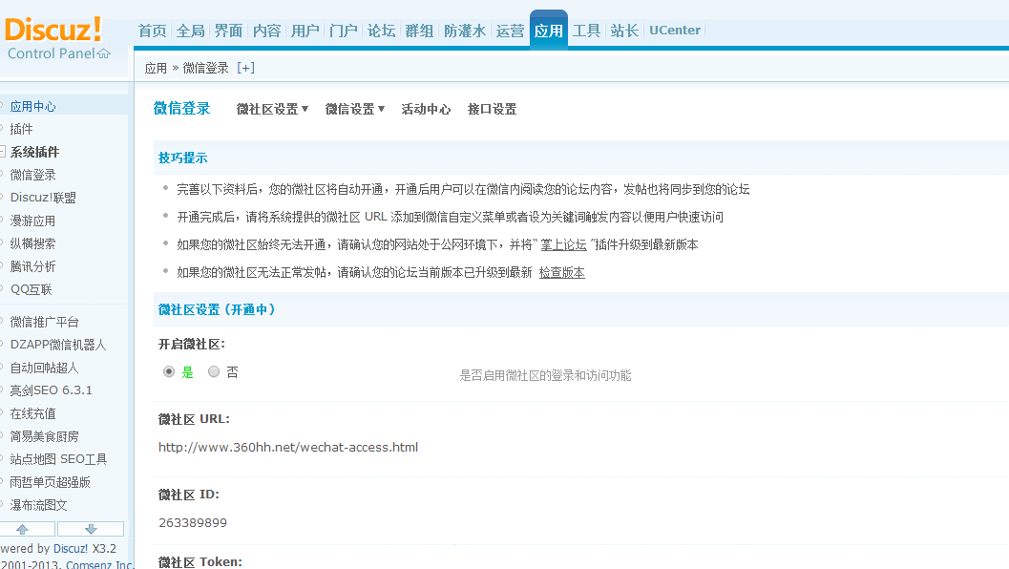Open 简易美食厨房 in the sidebar

pyautogui.click(x=45, y=436)
